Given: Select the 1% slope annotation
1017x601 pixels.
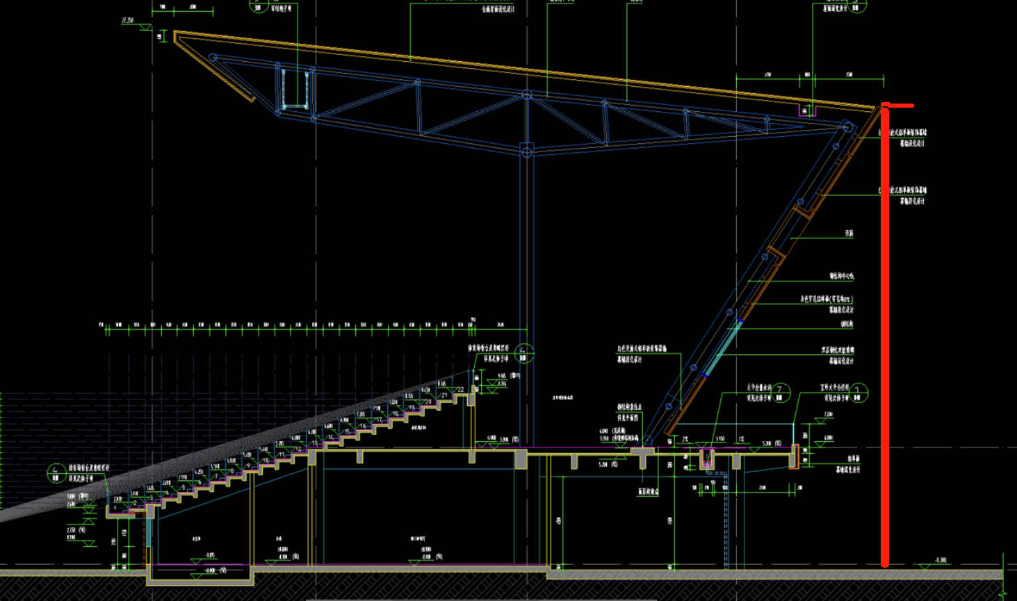Looking at the screenshot, I should tap(741, 439).
